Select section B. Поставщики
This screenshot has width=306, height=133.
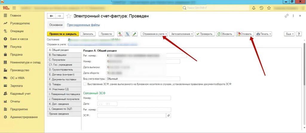[64, 55]
